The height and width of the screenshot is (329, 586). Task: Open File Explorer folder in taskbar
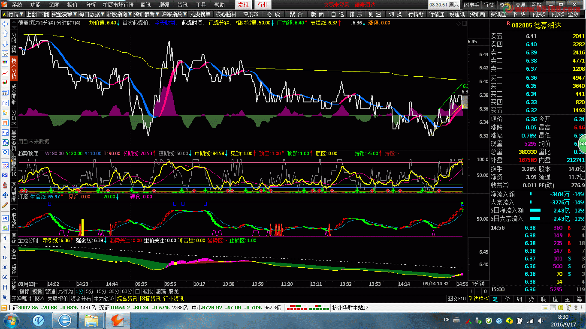[x=91, y=320]
